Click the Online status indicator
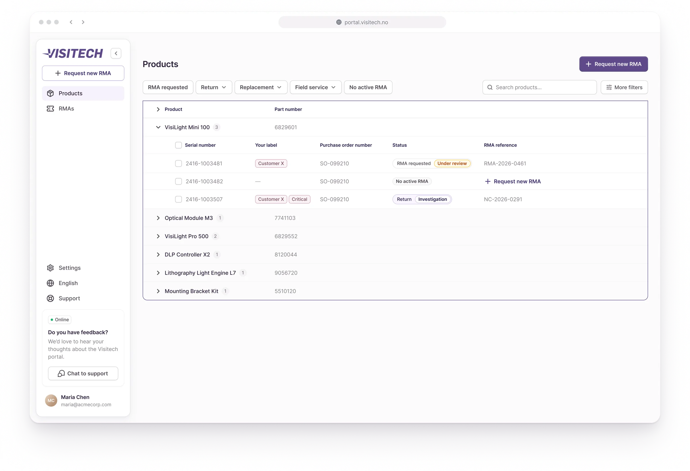690x471 pixels. [x=60, y=320]
